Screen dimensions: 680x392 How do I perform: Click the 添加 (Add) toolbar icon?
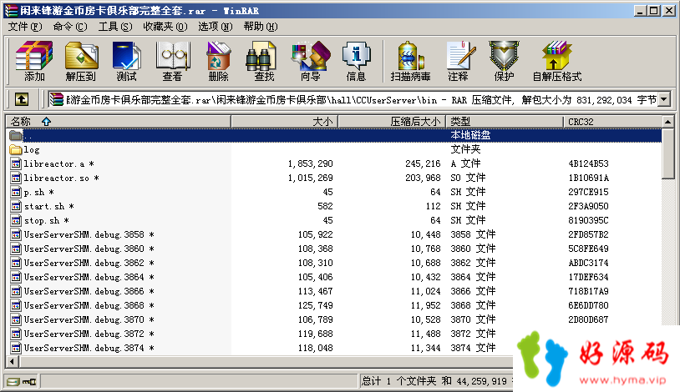click(34, 61)
